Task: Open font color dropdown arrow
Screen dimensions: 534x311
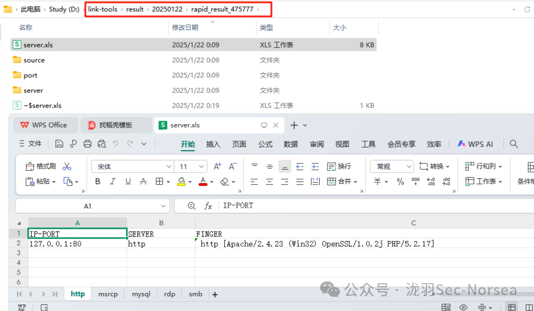Action: tap(212, 182)
